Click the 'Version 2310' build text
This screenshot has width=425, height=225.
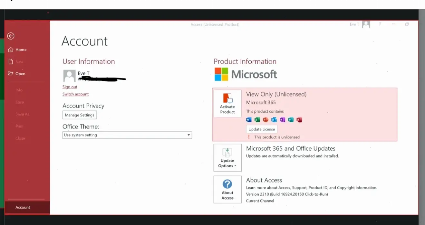point(287,194)
